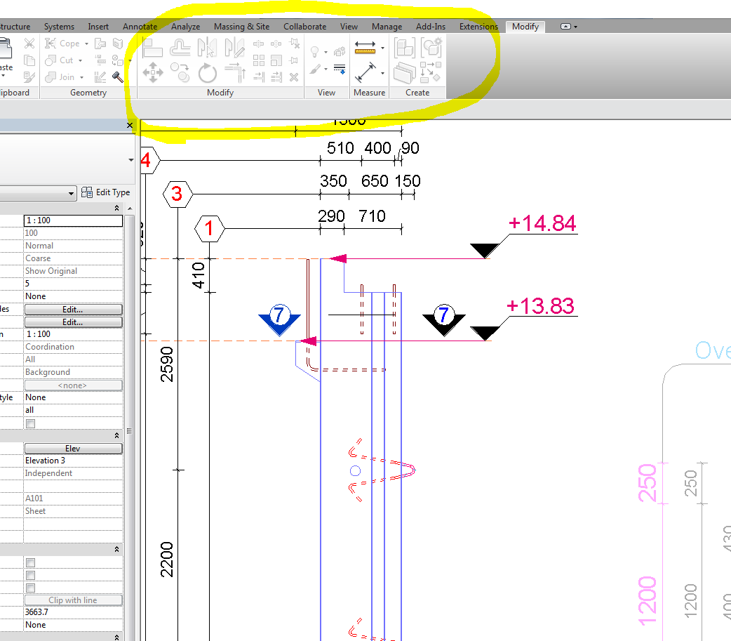Switch to the Massing & Site tab
The image size is (731, 641).
coord(241,27)
